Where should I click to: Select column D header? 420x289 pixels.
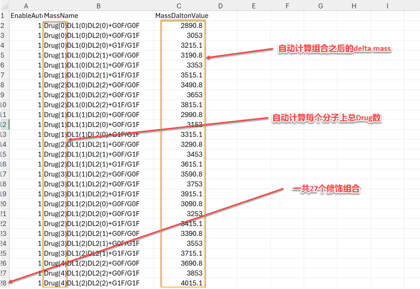pyautogui.click(x=220, y=6)
